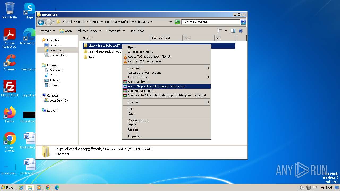Open the CCleaner desktop shortcut

10,63
